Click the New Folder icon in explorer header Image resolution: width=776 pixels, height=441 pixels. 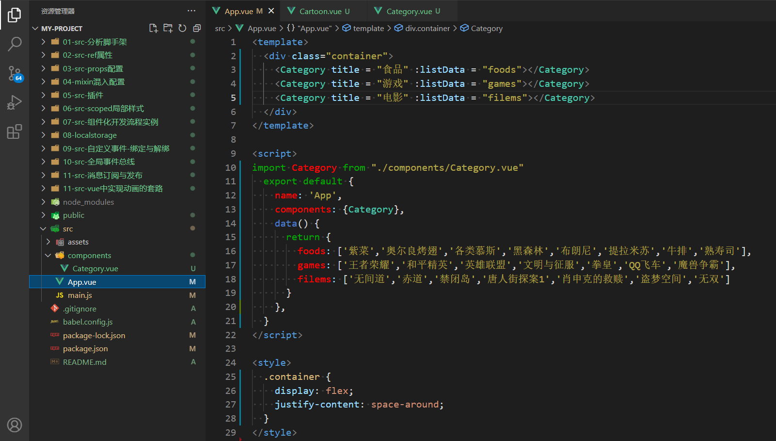168,28
